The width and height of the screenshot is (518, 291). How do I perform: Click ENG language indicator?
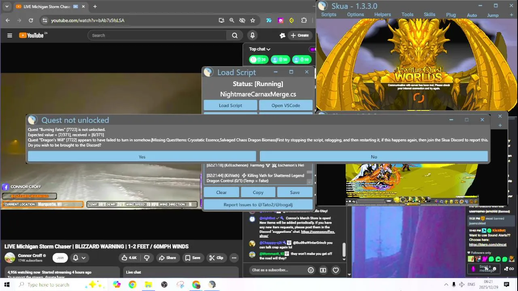[471, 285]
